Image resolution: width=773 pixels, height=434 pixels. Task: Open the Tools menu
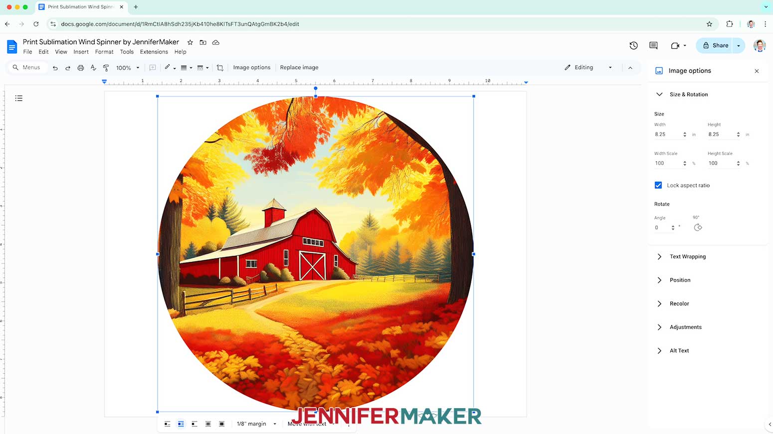(127, 52)
